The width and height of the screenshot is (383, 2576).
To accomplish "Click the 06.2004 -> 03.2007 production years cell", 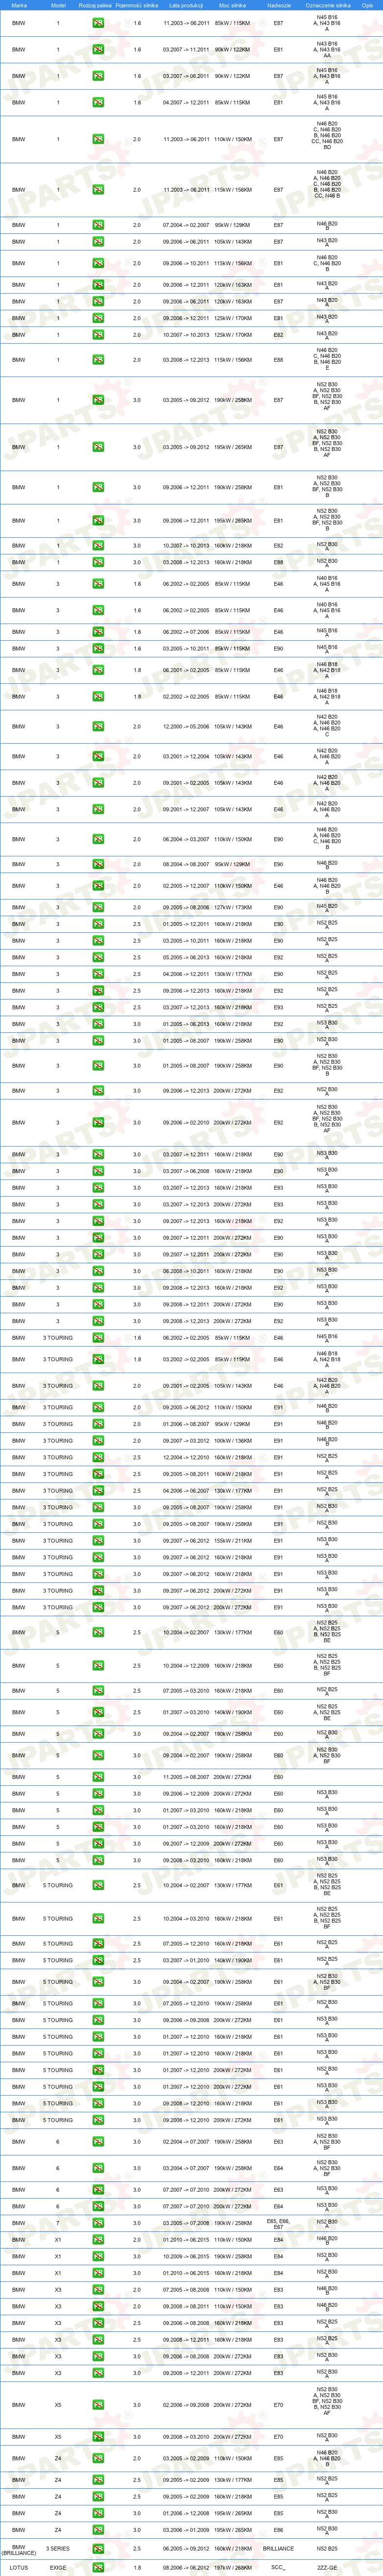I will tap(186, 839).
